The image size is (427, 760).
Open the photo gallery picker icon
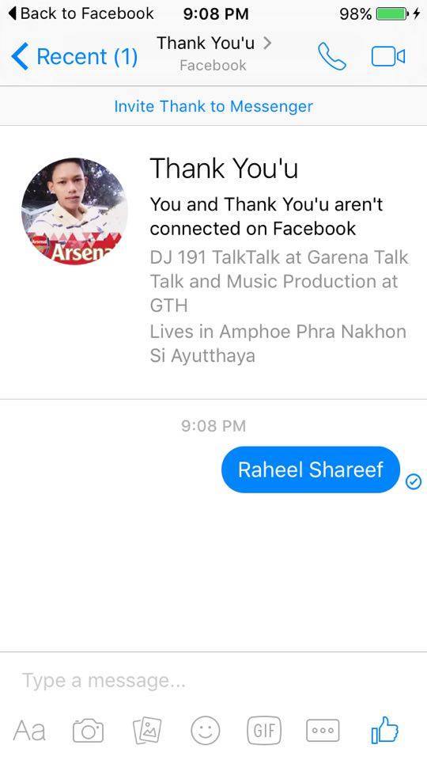coord(147,731)
